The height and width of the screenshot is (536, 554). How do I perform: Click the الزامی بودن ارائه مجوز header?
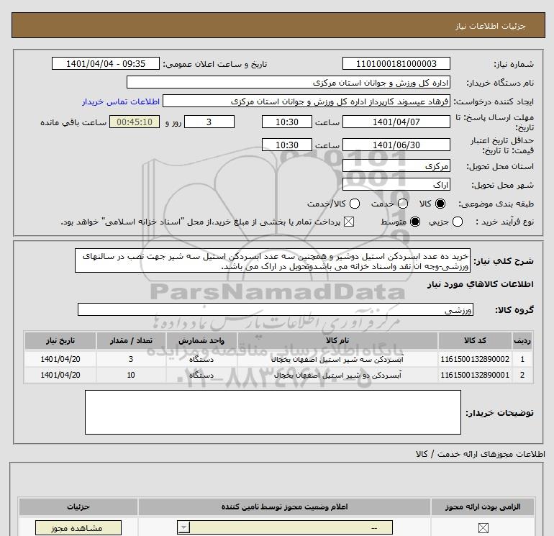(483, 507)
